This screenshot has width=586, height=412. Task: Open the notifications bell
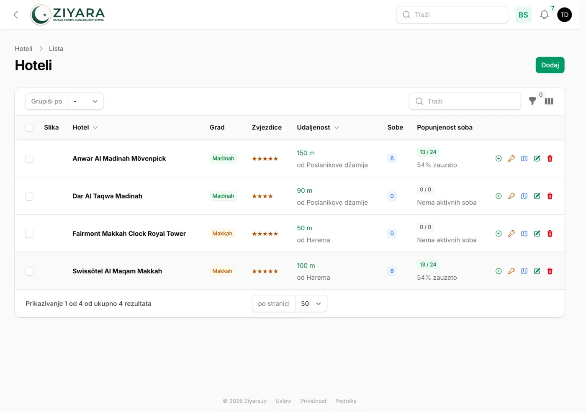(544, 15)
